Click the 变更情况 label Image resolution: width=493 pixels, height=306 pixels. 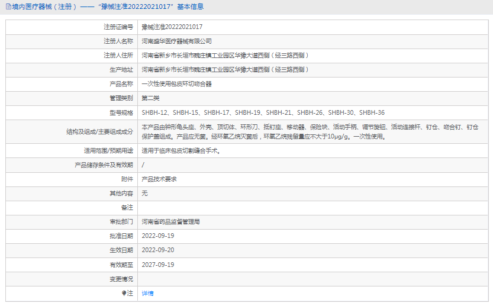[121, 279]
